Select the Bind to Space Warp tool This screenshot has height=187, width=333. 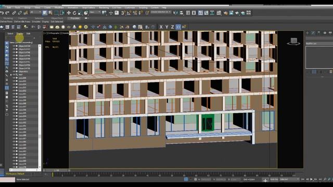click(25, 13)
